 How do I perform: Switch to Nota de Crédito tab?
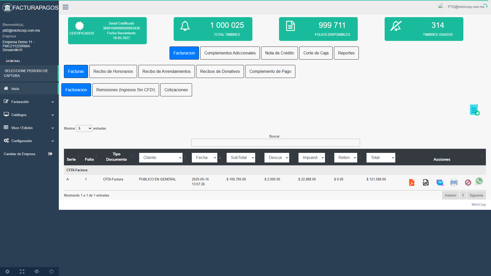279,53
